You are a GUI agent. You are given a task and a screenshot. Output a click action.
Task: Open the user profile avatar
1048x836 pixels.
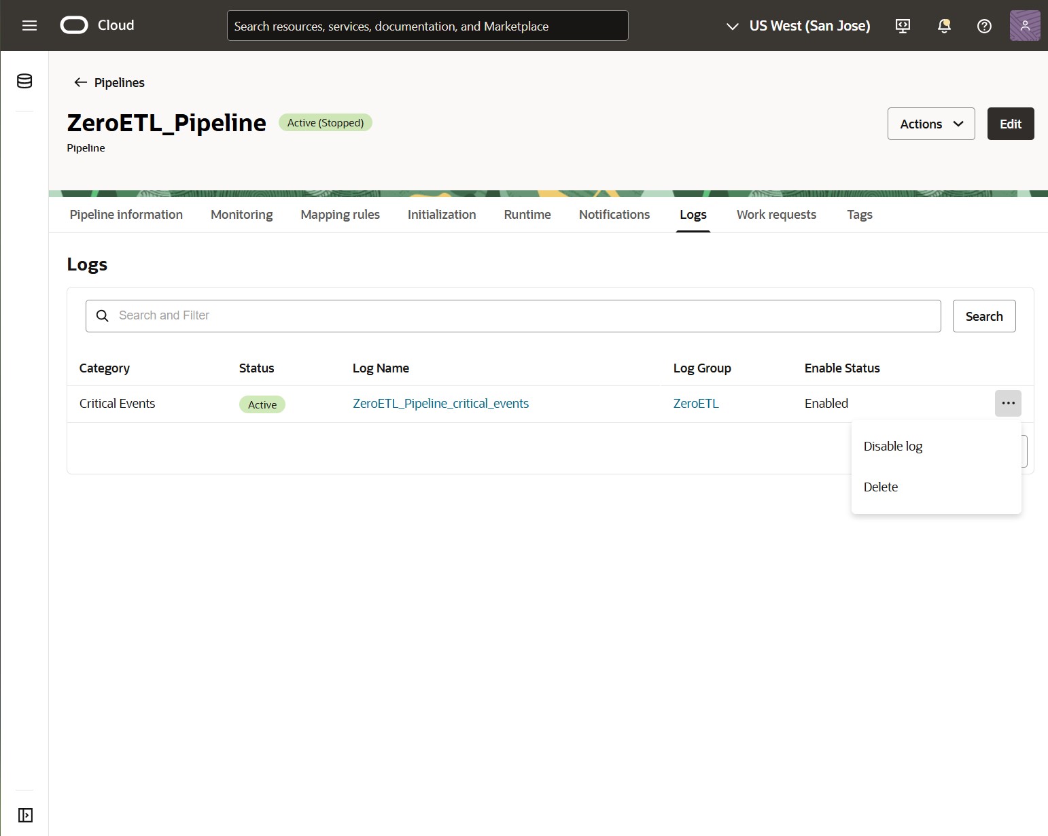click(x=1026, y=25)
